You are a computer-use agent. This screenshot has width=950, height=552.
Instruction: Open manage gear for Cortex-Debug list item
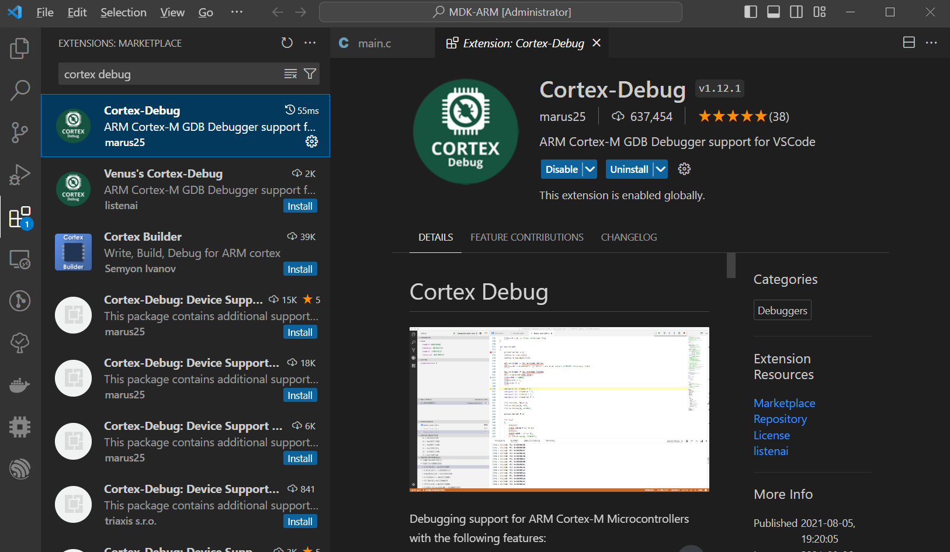(x=312, y=141)
